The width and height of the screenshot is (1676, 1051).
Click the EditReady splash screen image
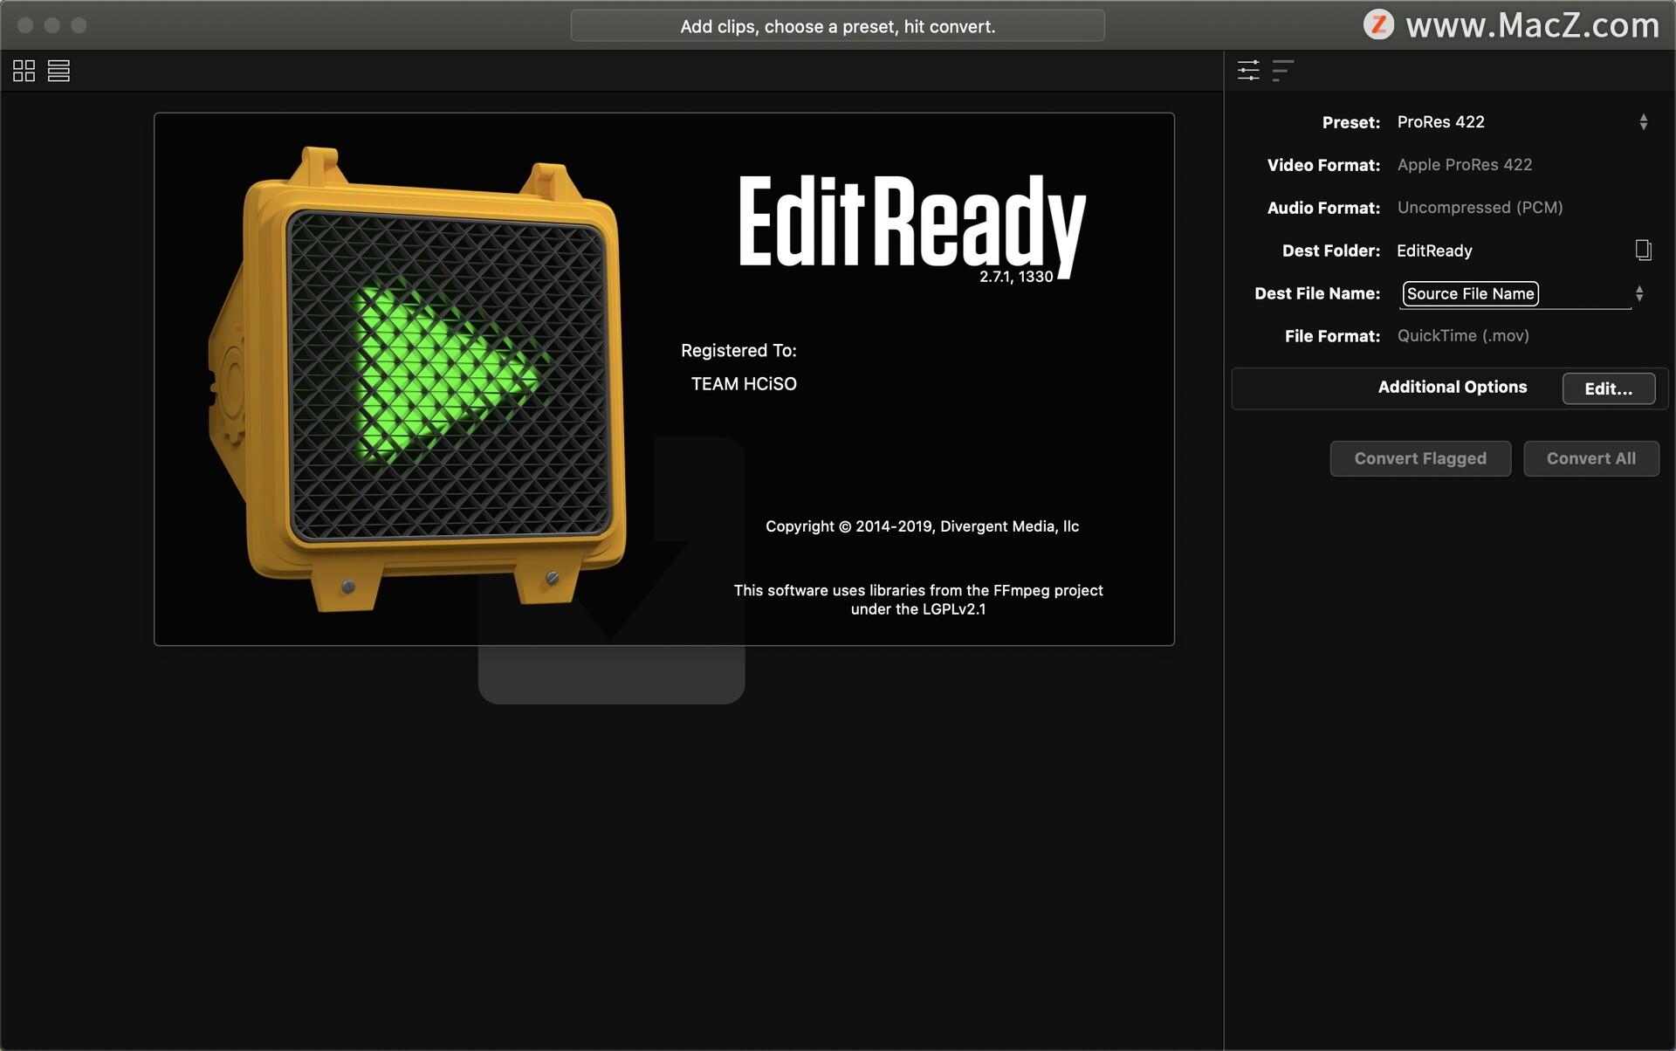point(664,377)
